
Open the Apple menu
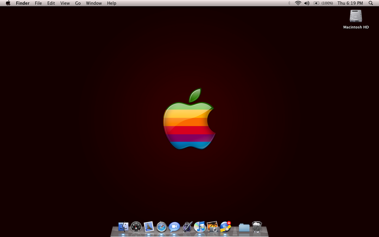(x=8, y=3)
